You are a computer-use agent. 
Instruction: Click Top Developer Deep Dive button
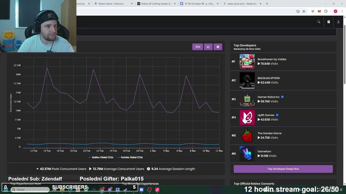click(283, 169)
